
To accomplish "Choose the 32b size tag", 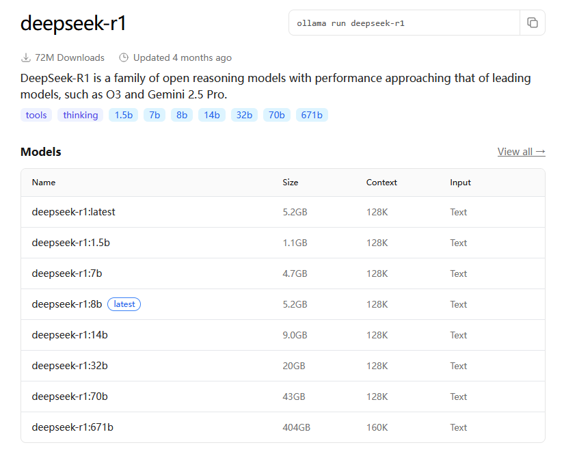I will [245, 115].
